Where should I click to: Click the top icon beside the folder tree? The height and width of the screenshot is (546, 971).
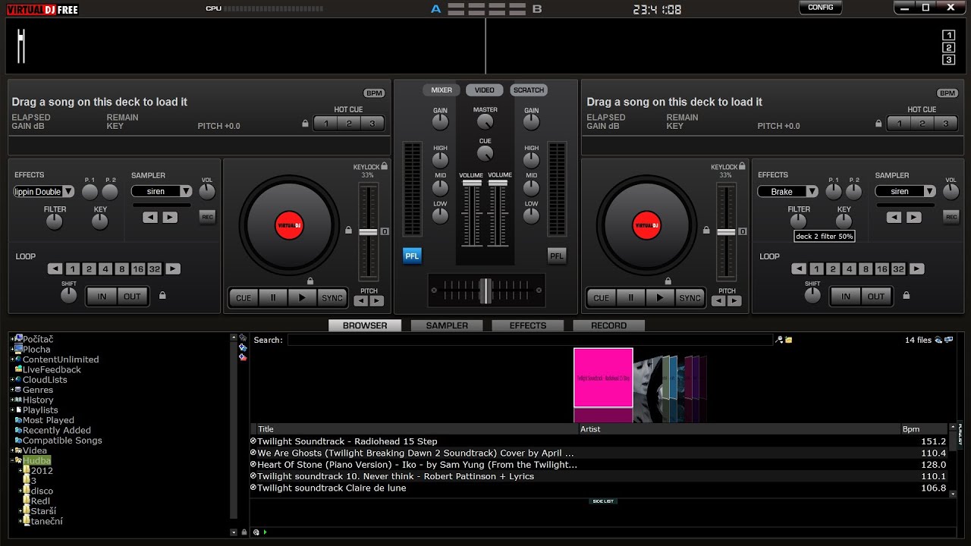[243, 337]
